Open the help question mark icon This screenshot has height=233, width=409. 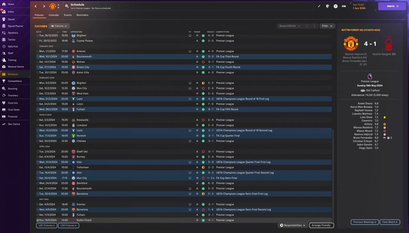point(336,6)
